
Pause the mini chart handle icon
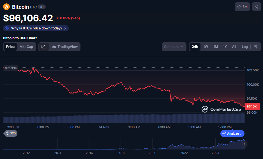pyautogui.click(x=245, y=144)
